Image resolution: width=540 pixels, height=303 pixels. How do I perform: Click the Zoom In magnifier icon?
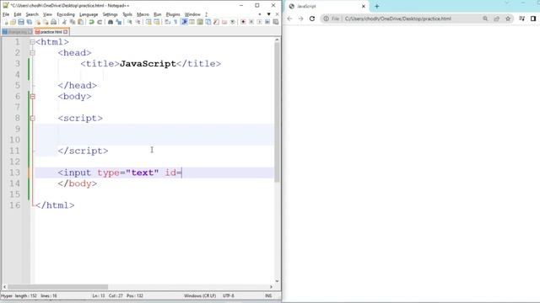pyautogui.click(x=130, y=22)
